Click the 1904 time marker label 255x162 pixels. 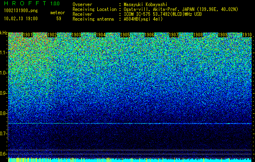tap(101, 35)
